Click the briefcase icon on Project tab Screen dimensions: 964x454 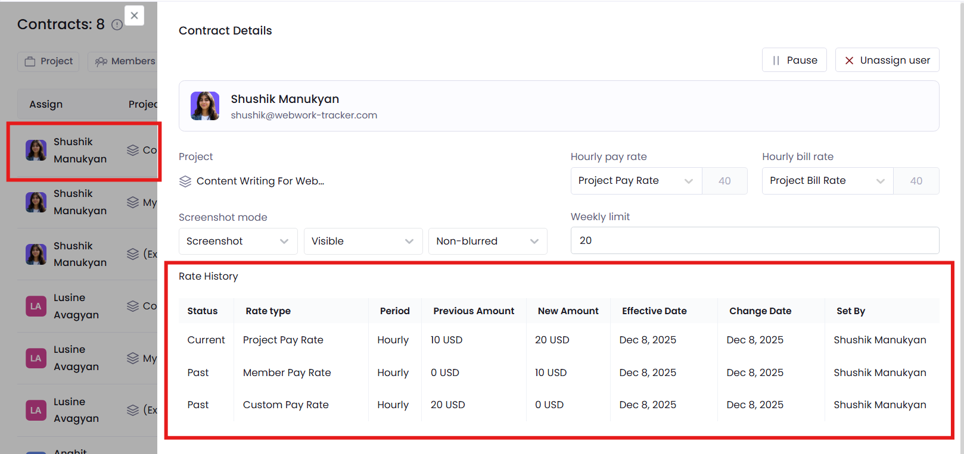[x=30, y=61]
